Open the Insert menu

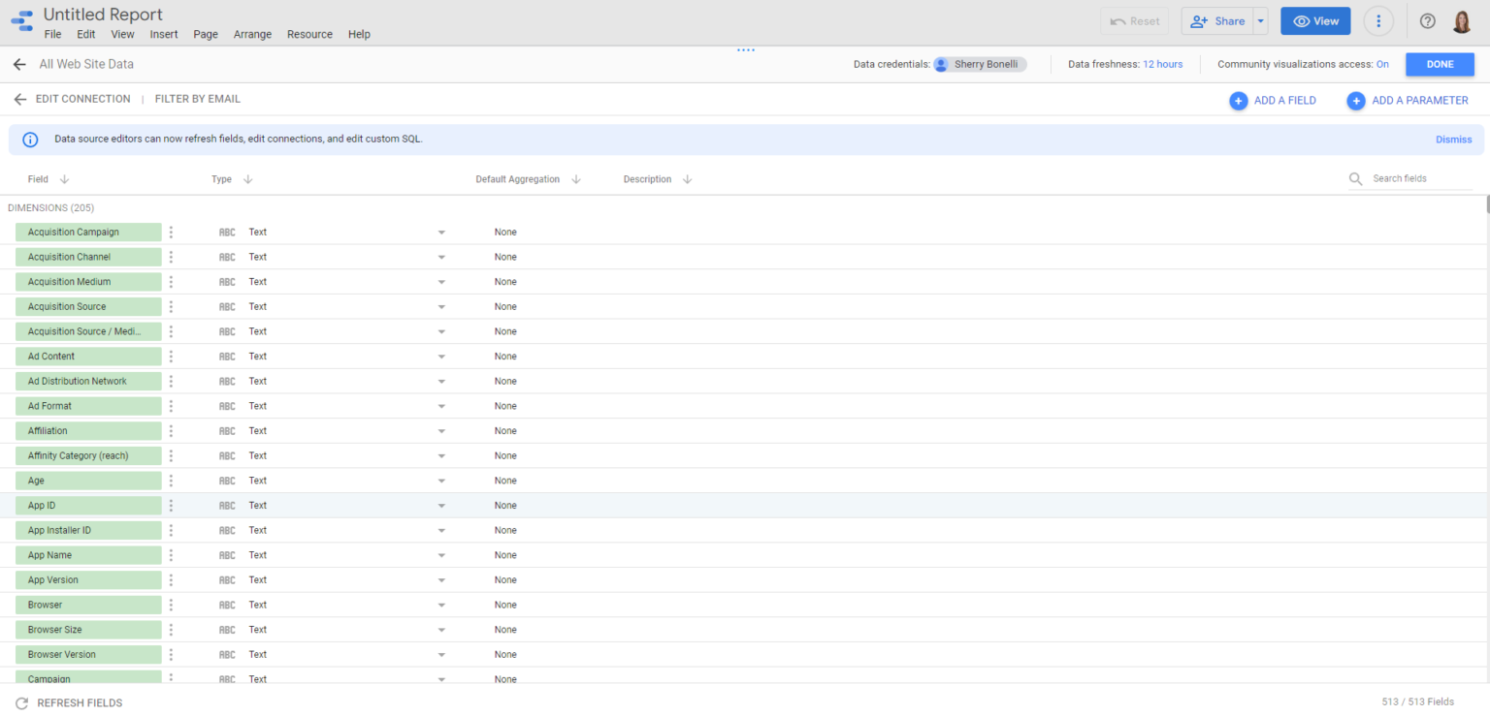click(x=163, y=34)
